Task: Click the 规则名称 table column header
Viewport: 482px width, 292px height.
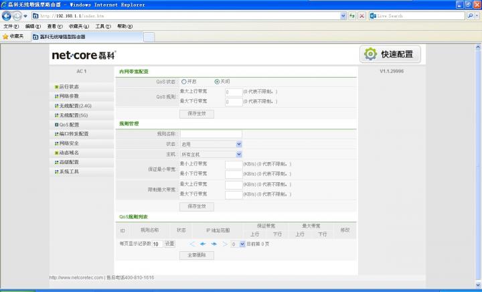Action: click(x=150, y=230)
